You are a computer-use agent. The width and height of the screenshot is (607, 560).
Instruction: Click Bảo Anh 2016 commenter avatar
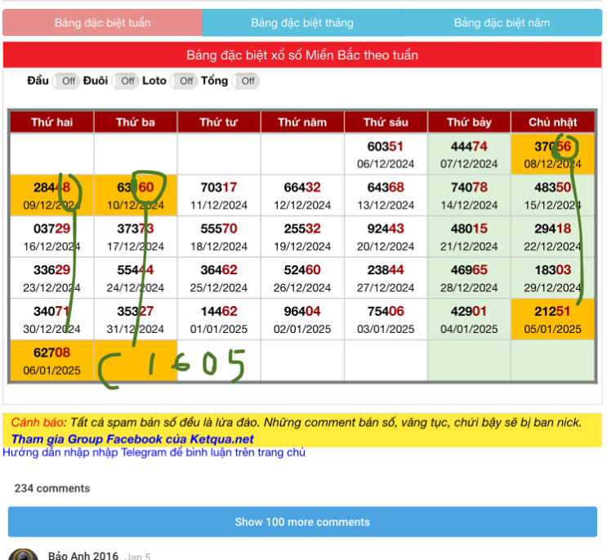pos(23,555)
